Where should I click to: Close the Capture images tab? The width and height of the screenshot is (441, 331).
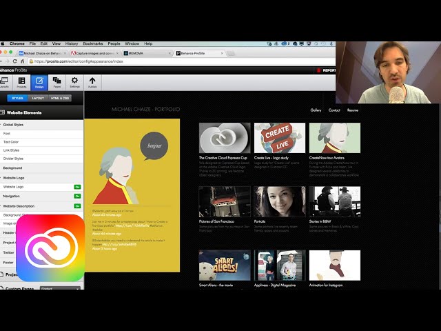pos(117,53)
